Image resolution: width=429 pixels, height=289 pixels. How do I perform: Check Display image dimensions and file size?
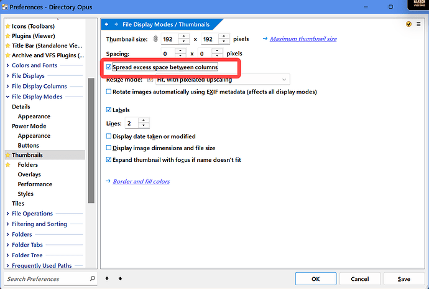[x=109, y=148]
